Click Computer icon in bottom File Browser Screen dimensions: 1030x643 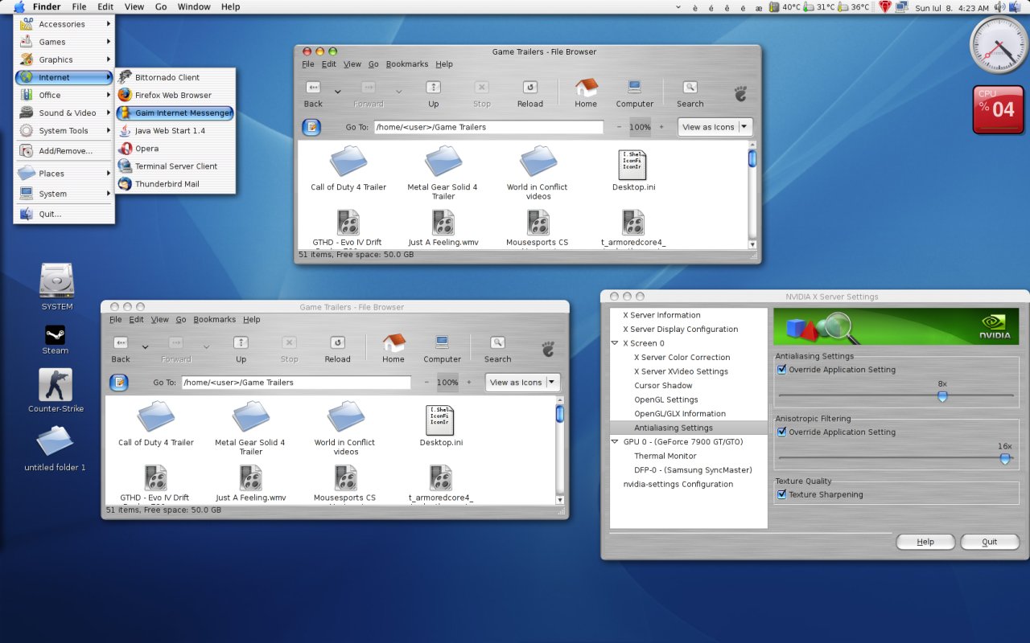(x=442, y=349)
